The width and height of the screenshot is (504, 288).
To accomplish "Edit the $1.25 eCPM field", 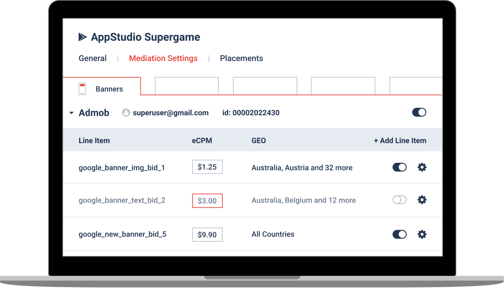I will tap(207, 167).
